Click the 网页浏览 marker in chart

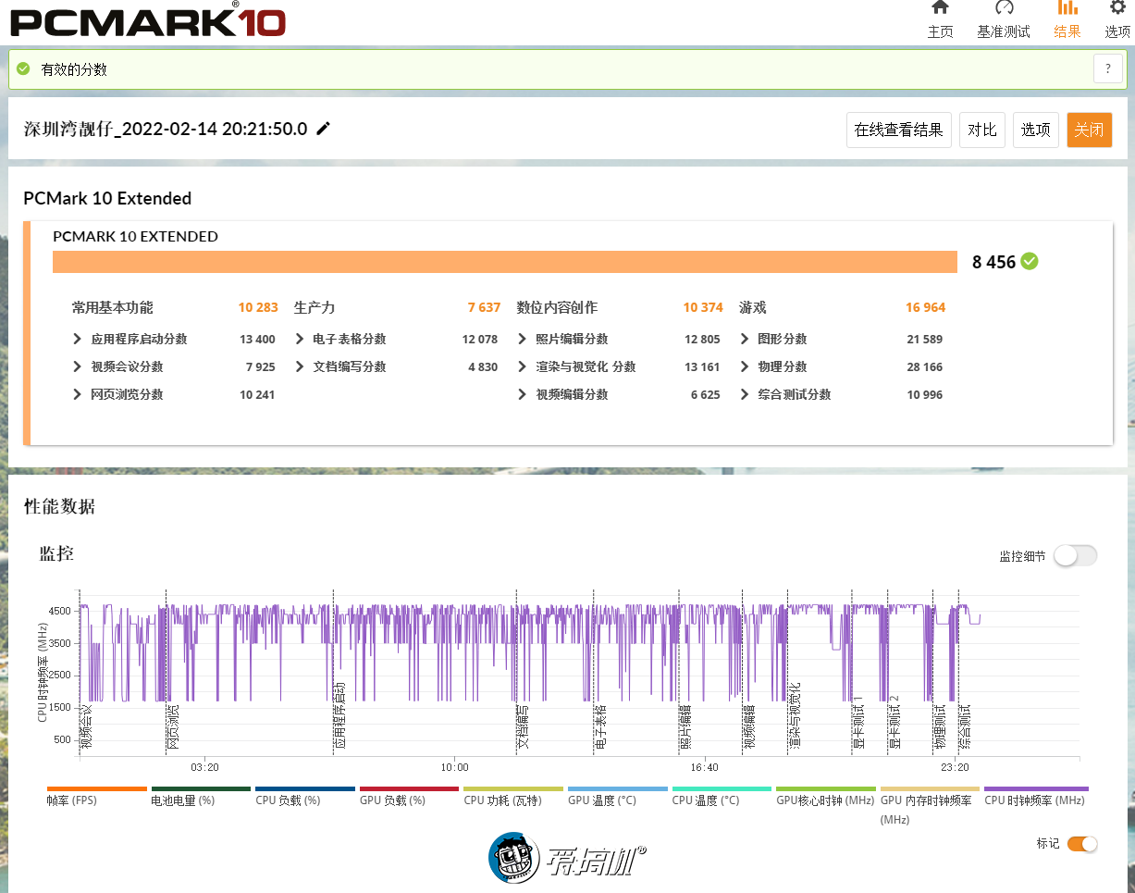point(173,727)
